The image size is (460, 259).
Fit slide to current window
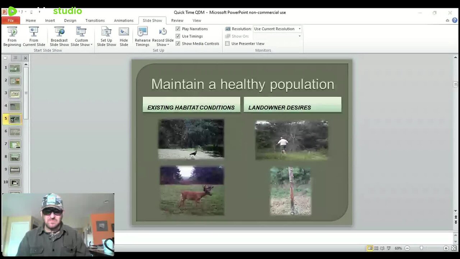pos(454,248)
